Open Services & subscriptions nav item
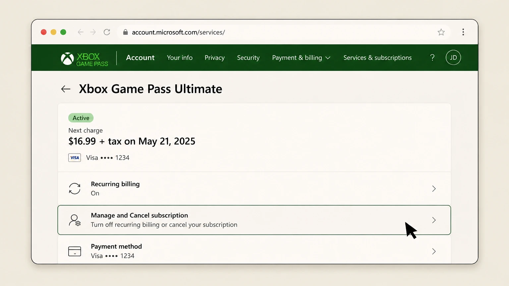The image size is (509, 286). pos(377,58)
